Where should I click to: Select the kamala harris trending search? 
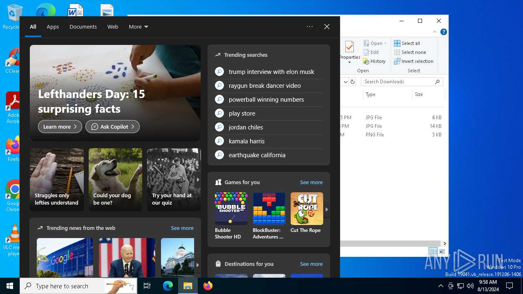tap(269, 141)
